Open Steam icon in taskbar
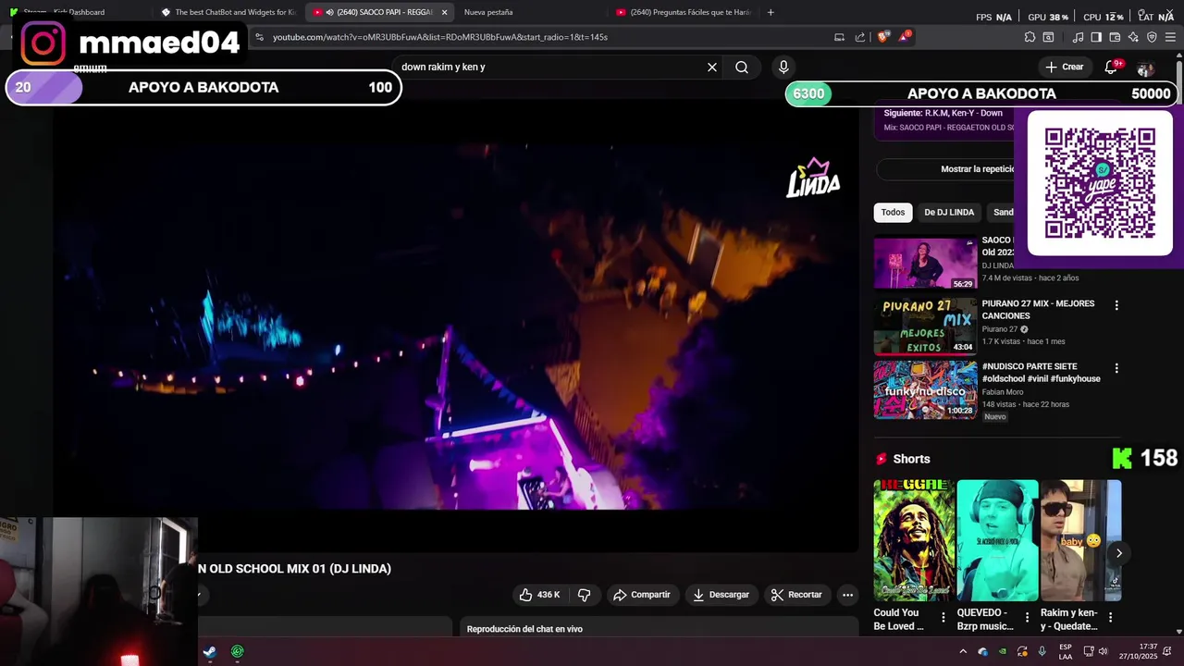1184x666 pixels. [210, 651]
